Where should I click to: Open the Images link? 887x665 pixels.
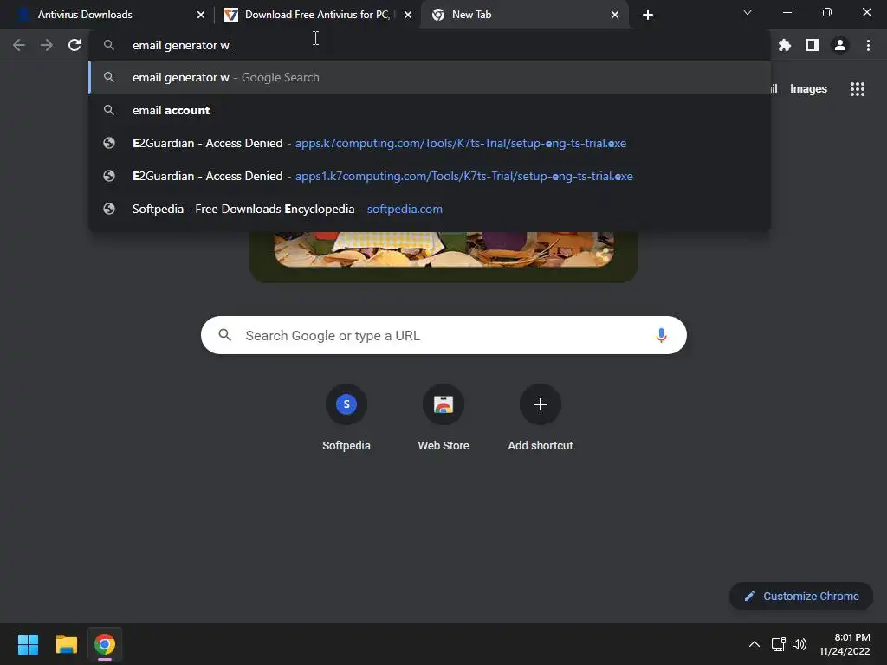point(808,89)
